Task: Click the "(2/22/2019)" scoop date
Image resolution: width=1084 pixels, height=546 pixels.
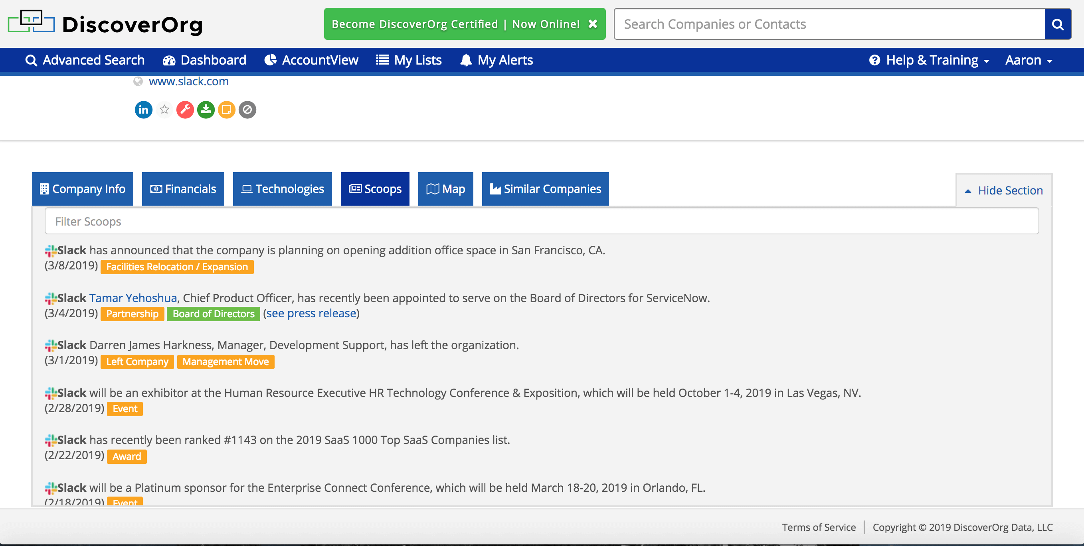Action: coord(75,455)
